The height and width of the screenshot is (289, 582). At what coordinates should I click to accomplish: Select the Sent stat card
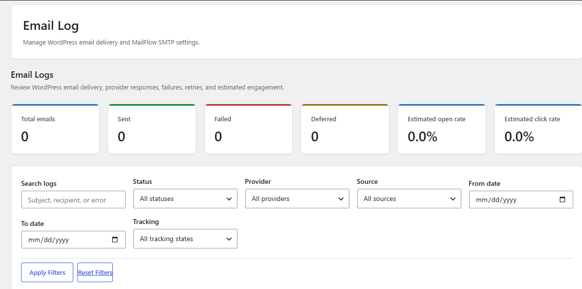point(152,129)
